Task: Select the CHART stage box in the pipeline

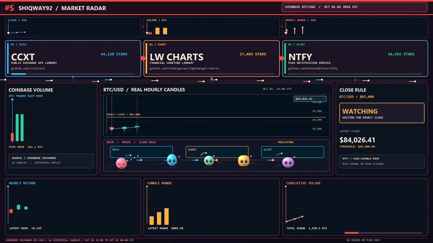Action: 217,152
